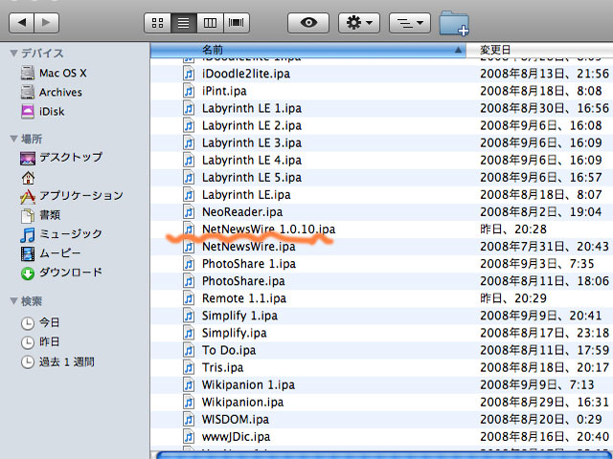
Task: Select the NetNewsWire 1.0.10.ipa file icon
Action: 189,229
